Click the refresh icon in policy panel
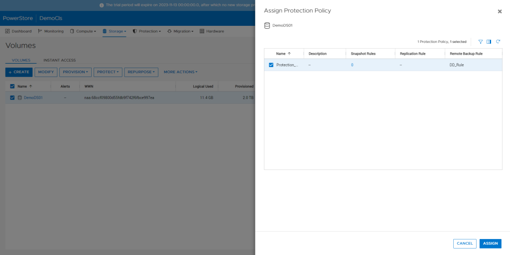The image size is (510, 255). [x=498, y=42]
